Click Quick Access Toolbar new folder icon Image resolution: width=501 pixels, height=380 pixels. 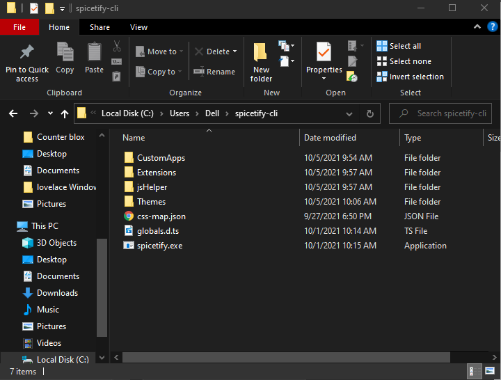[49, 8]
